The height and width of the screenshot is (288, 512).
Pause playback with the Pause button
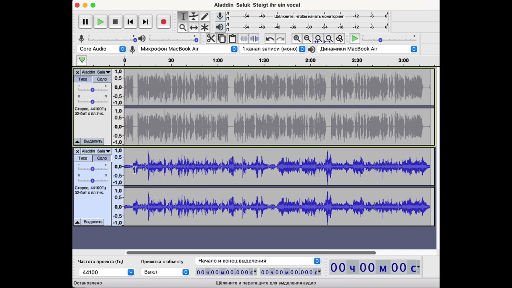[85, 22]
